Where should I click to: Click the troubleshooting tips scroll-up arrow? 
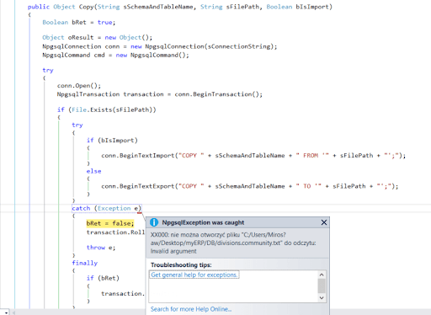pyautogui.click(x=322, y=275)
